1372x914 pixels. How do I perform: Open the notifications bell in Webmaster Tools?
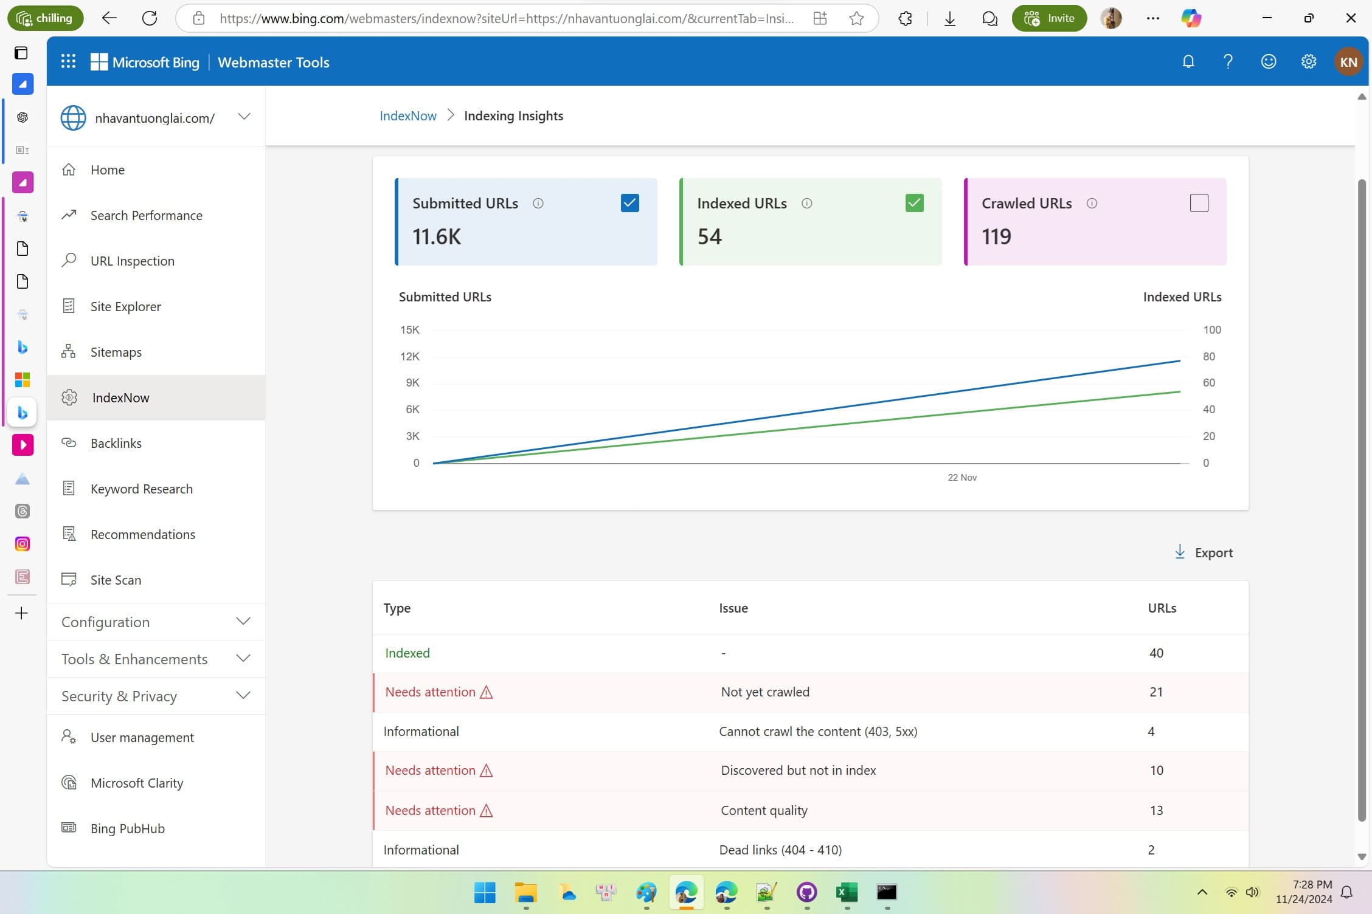coord(1188,61)
